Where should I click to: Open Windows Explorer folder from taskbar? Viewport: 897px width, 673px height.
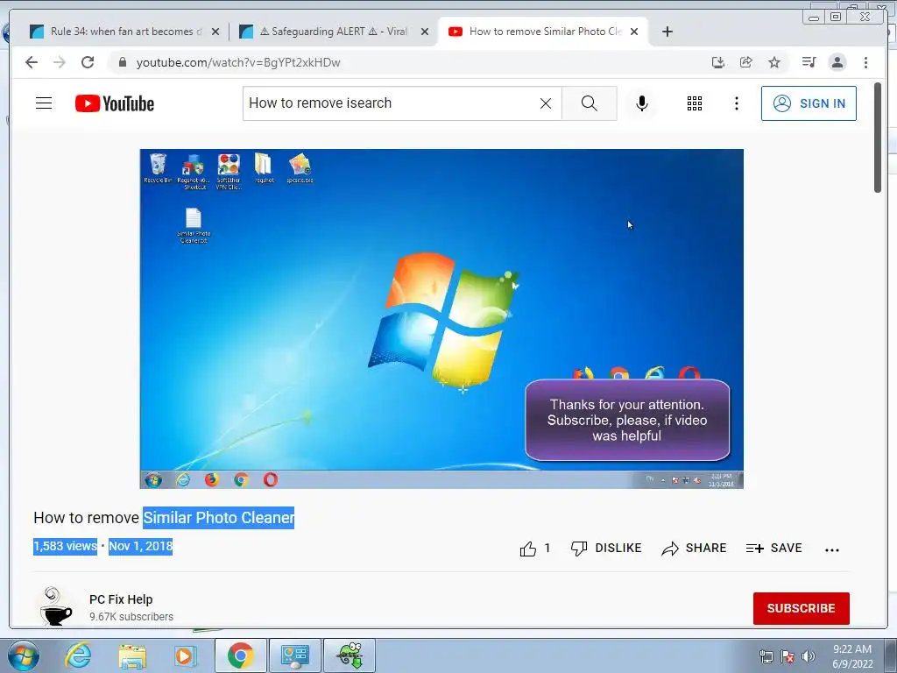click(132, 655)
